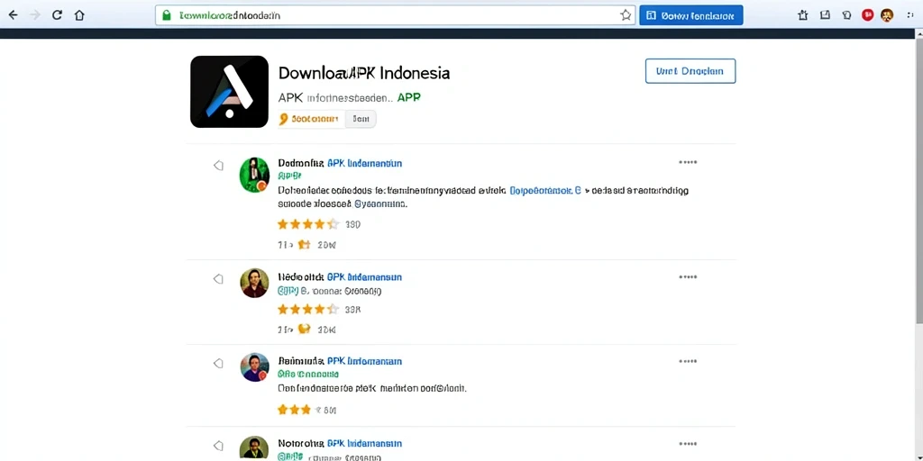Click the blue button beside the address bar
The width and height of the screenshot is (923, 461).
click(691, 15)
